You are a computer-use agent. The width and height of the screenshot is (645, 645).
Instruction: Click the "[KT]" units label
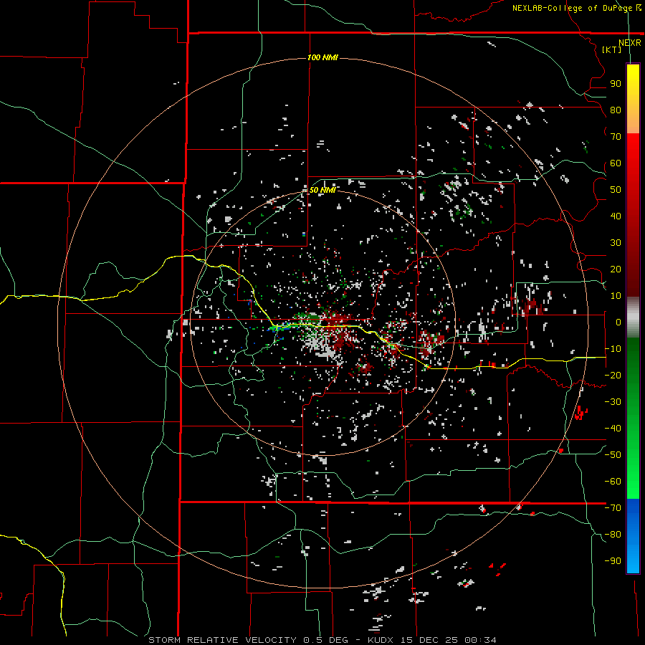(x=612, y=49)
